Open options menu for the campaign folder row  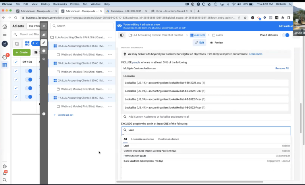point(110,37)
